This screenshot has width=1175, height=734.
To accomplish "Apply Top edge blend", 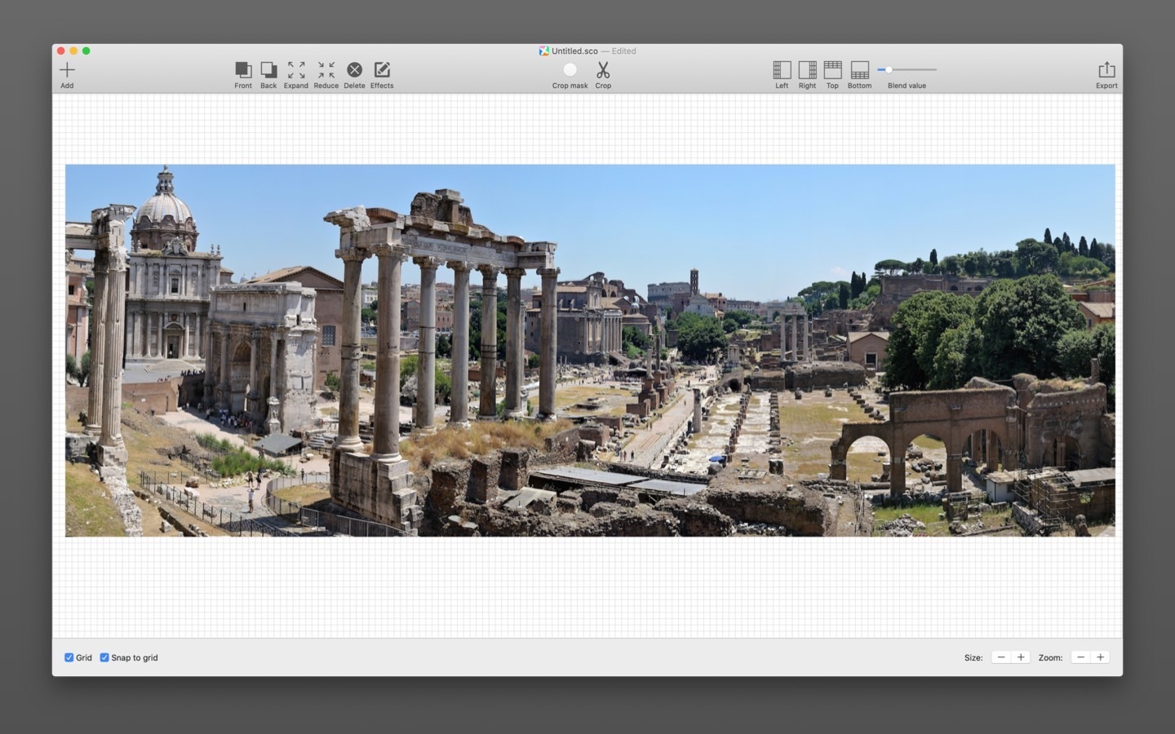I will [x=832, y=70].
